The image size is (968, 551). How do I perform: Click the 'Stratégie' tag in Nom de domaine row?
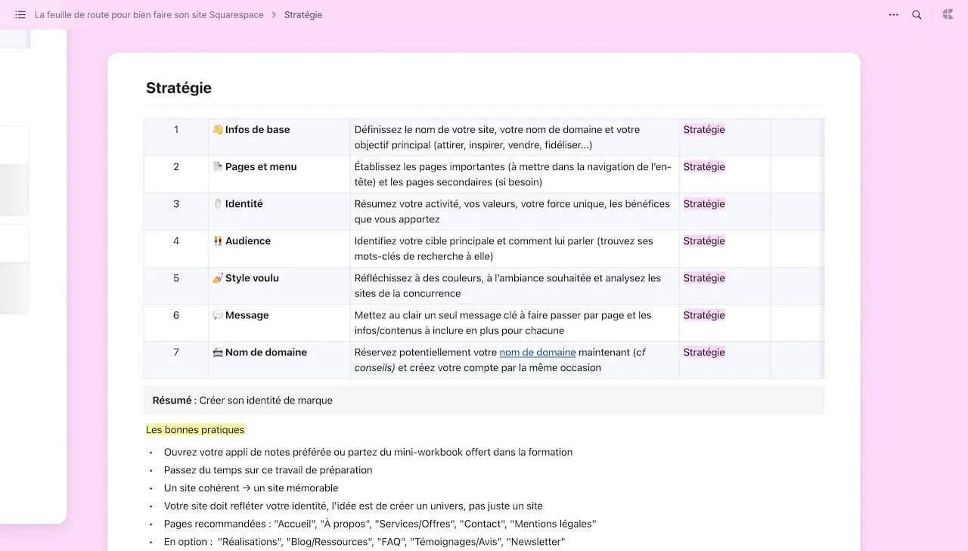pyautogui.click(x=704, y=352)
